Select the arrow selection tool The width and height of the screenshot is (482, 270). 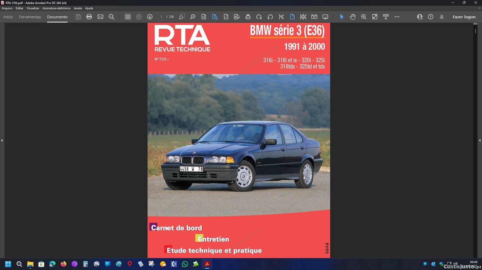[x=342, y=17]
